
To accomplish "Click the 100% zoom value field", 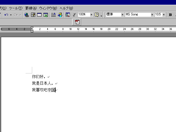I will pos(84,15).
